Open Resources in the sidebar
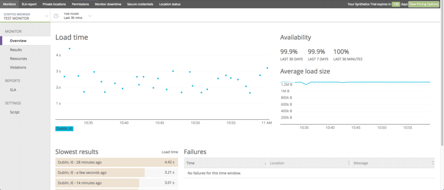 pyautogui.click(x=18, y=59)
